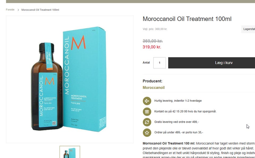This screenshot has height=158, width=255.
Task: Focus the Antal quantity input field
Action: tap(160, 63)
